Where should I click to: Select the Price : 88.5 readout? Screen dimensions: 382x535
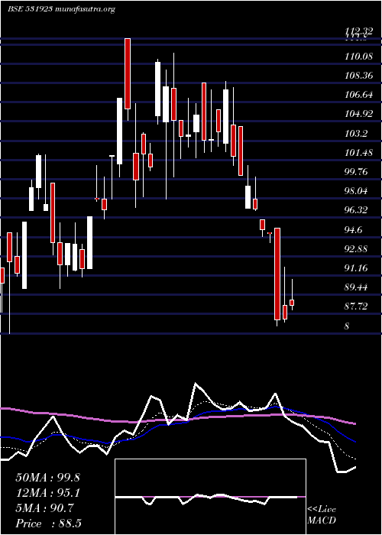[x=48, y=524]
